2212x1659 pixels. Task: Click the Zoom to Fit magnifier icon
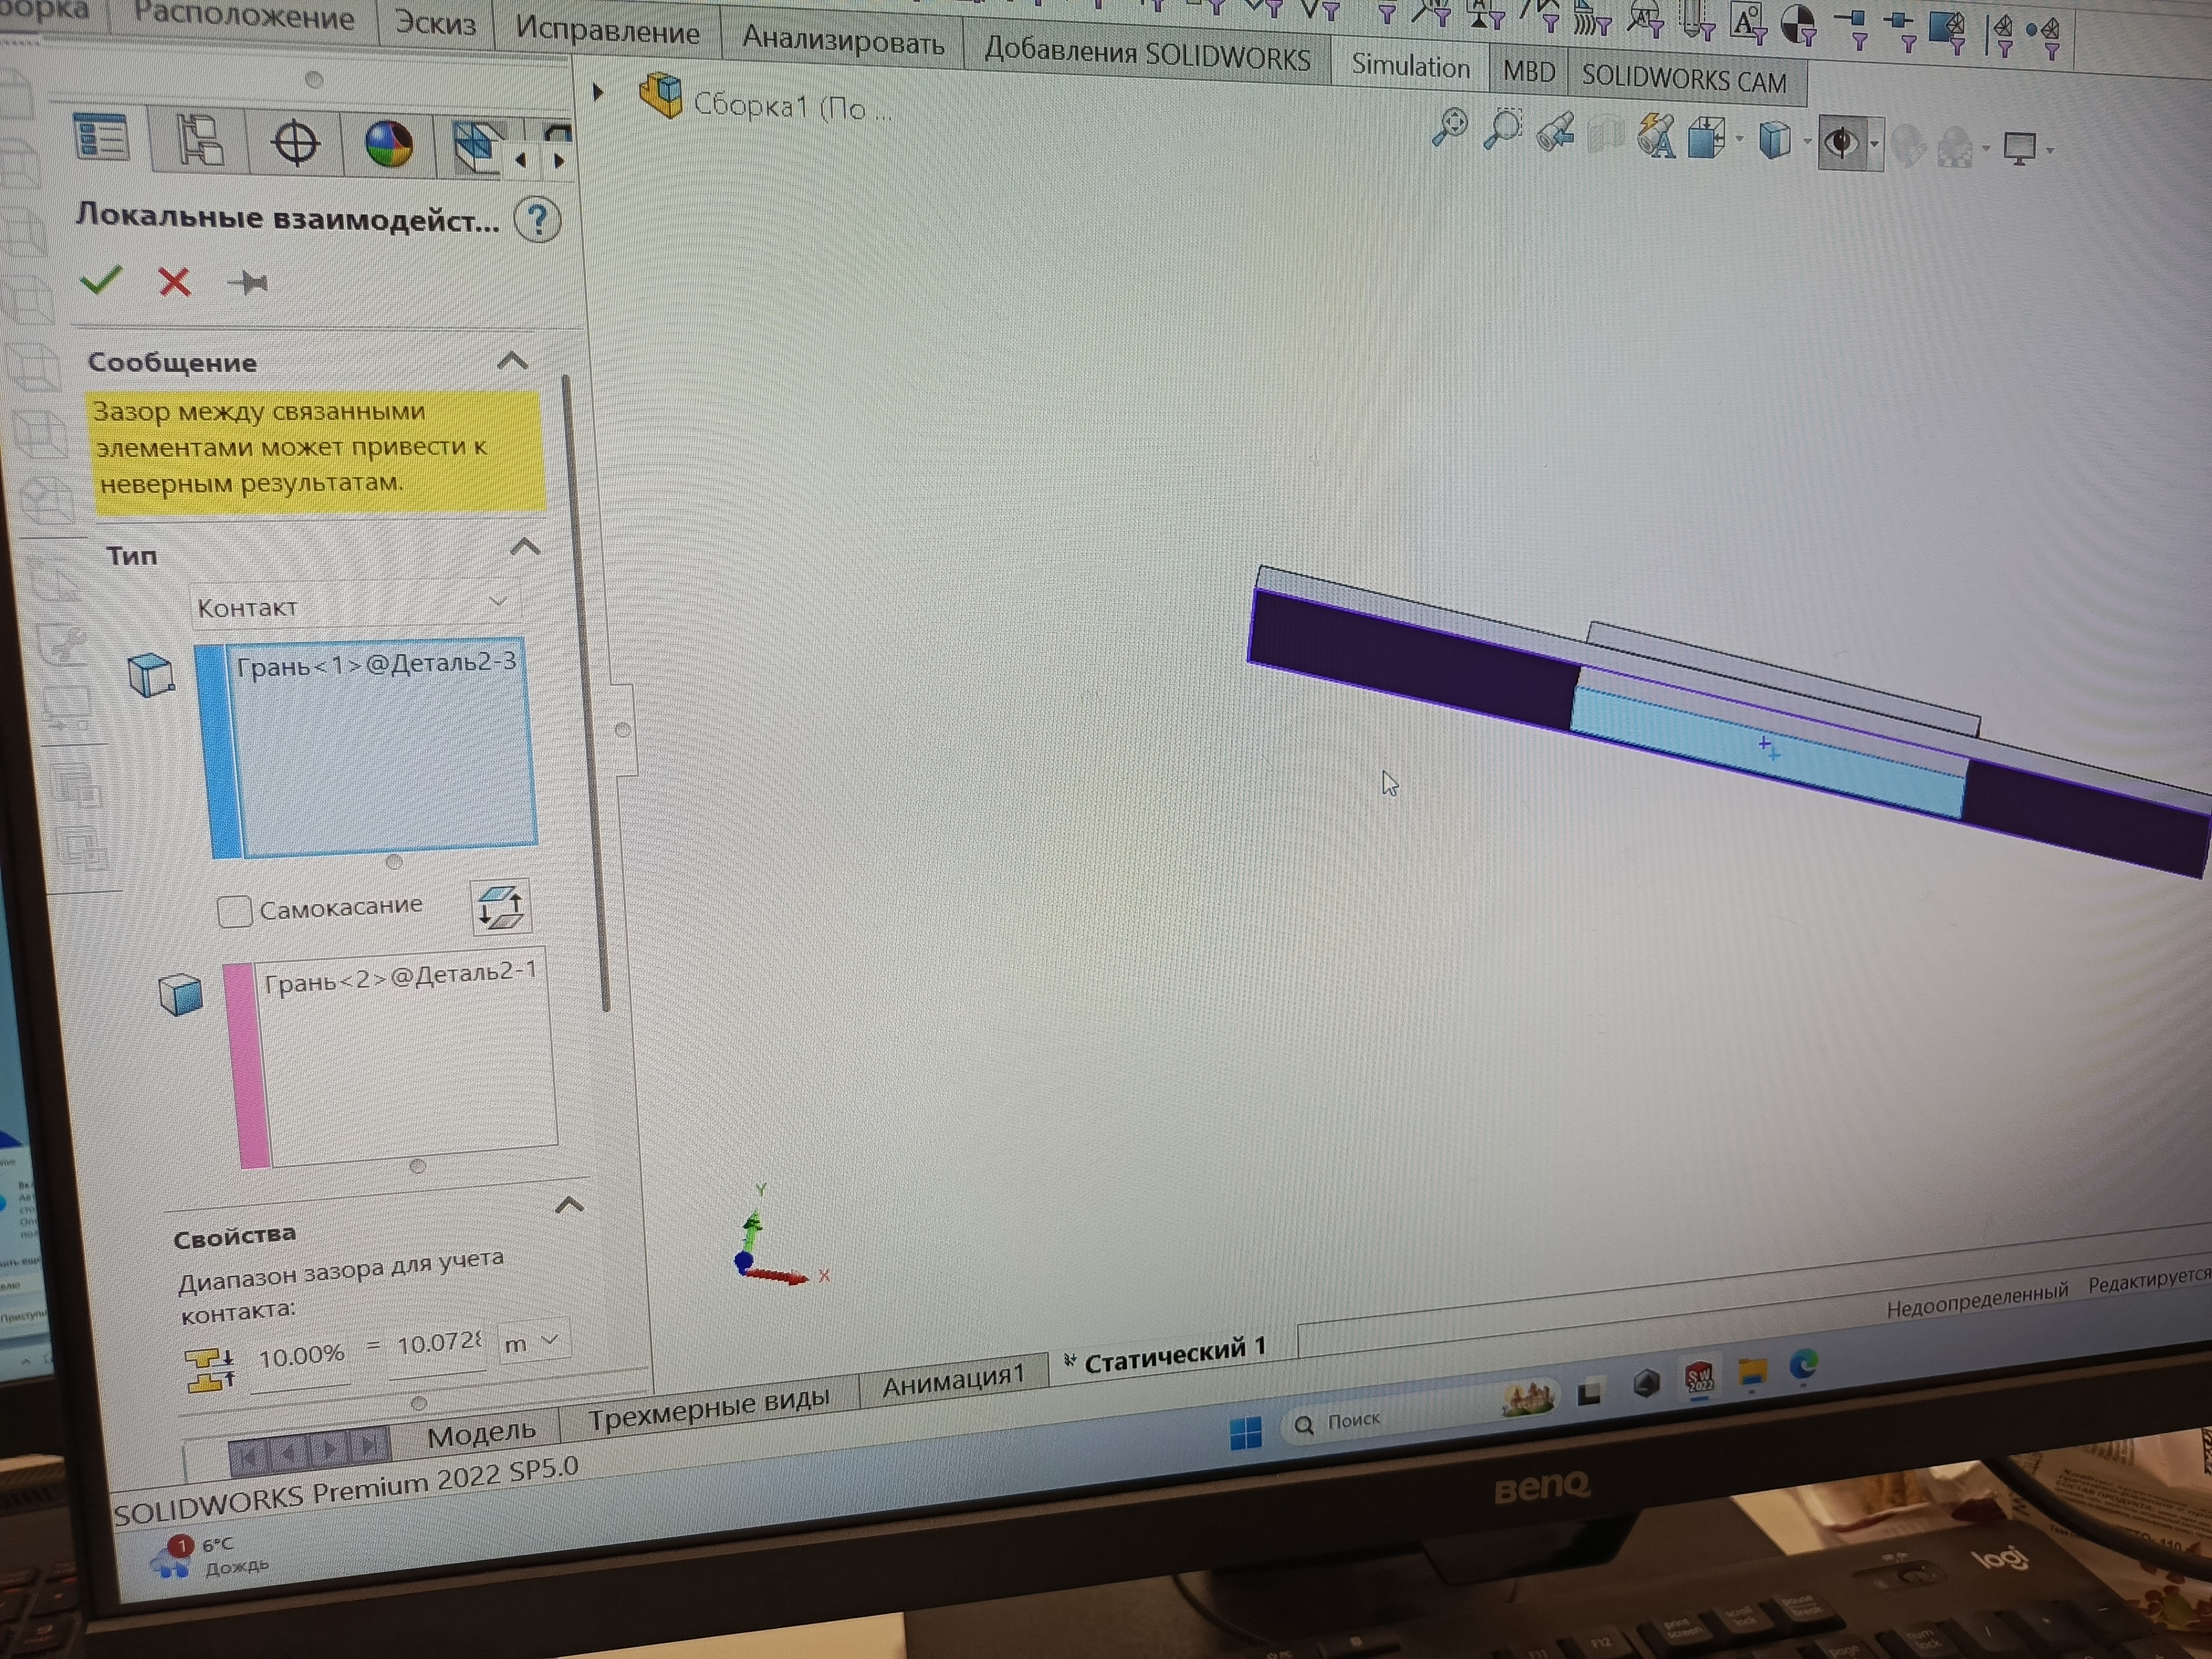pyautogui.click(x=1449, y=127)
